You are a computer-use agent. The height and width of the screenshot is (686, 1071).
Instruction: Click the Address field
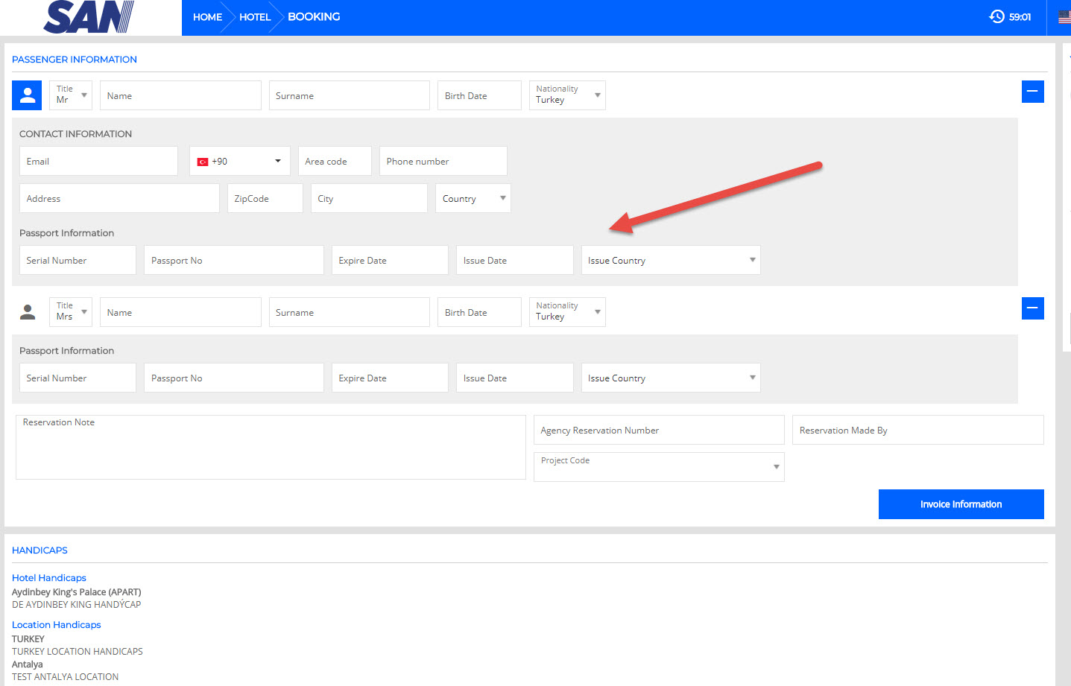[x=119, y=198]
